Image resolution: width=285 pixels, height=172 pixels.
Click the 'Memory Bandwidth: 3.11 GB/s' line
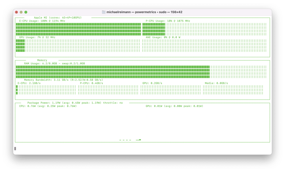(64, 80)
